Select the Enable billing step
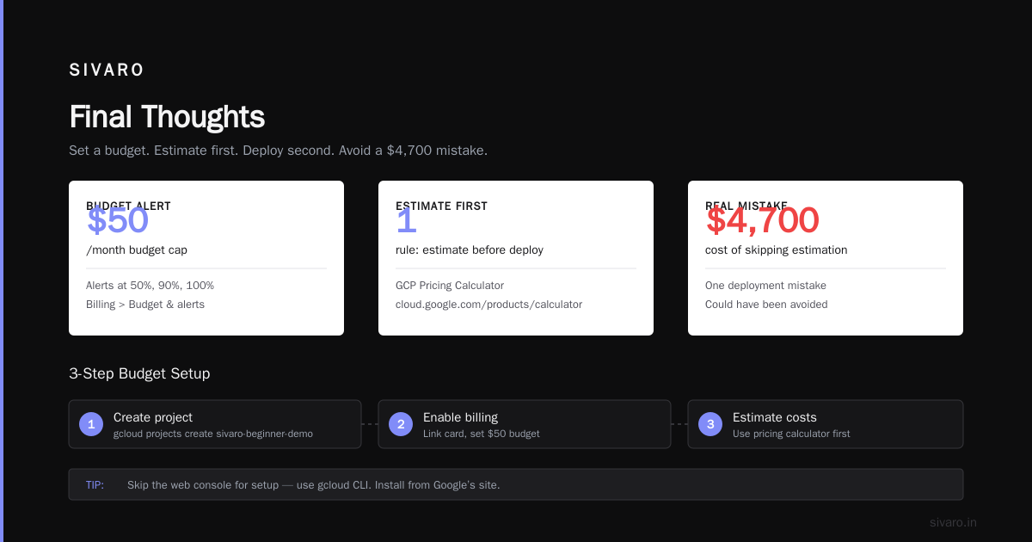This screenshot has height=542, width=1032. point(525,424)
